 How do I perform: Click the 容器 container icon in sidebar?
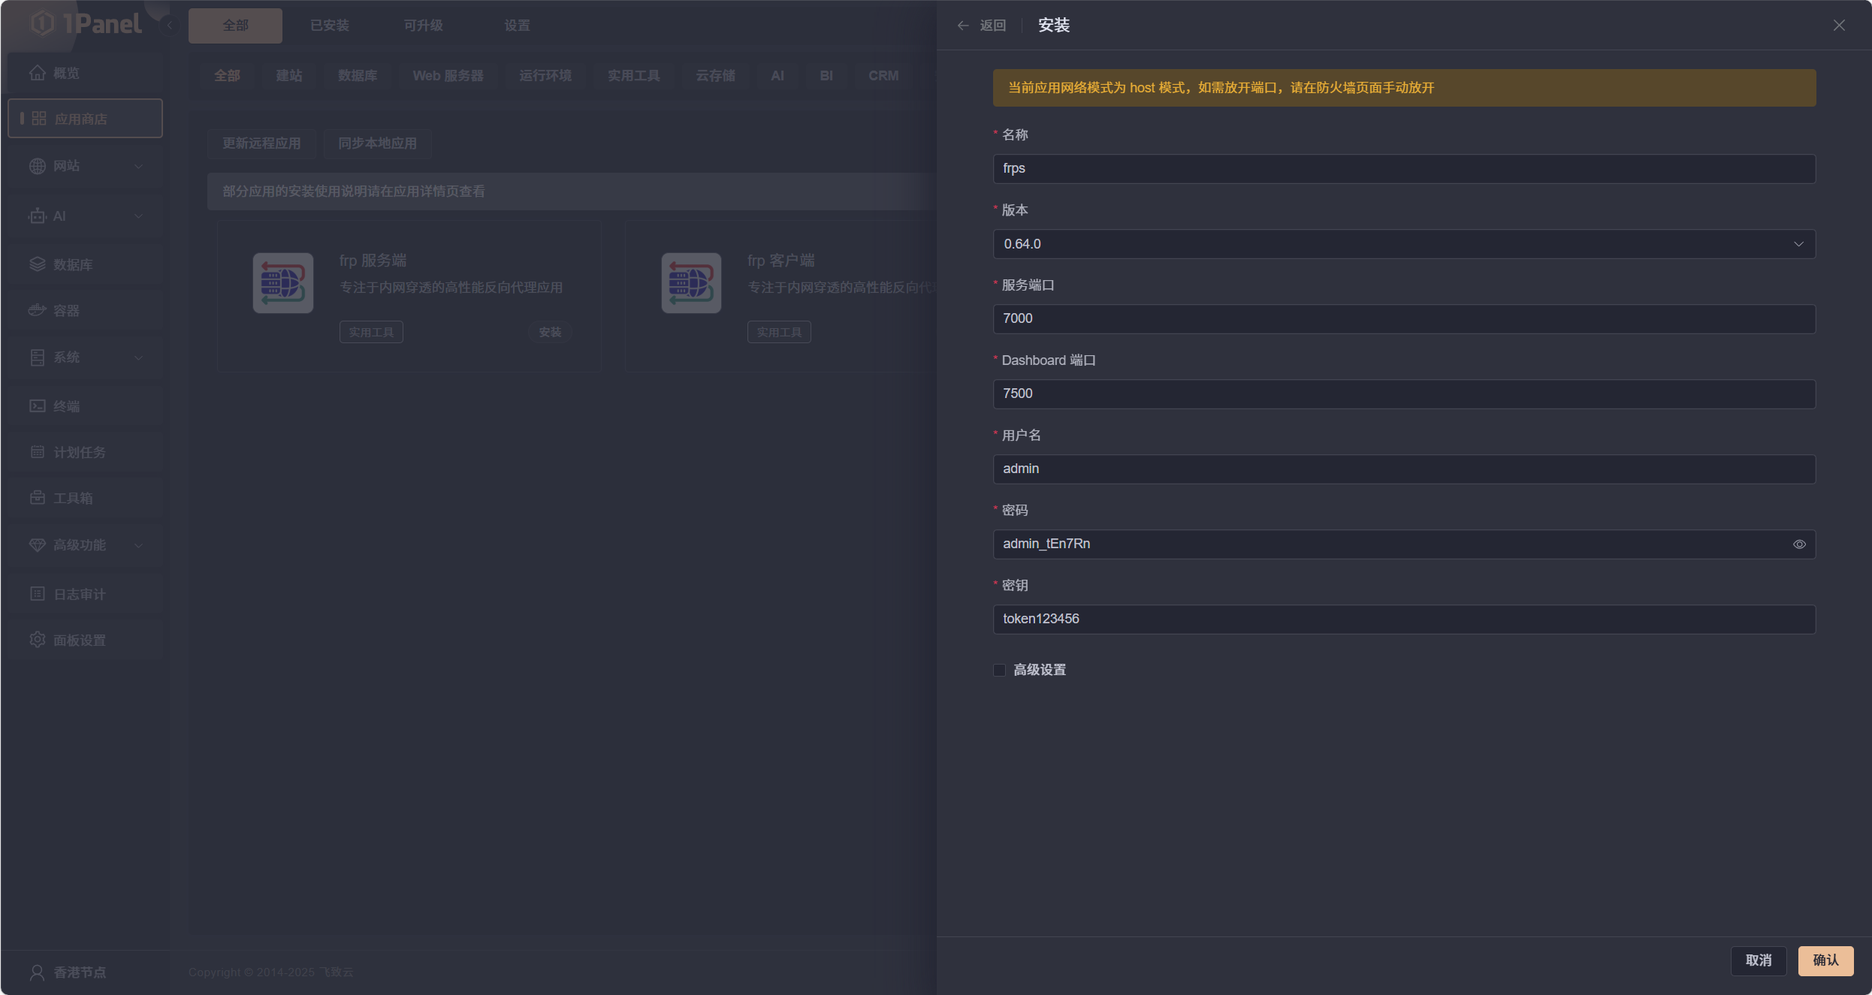coord(38,310)
